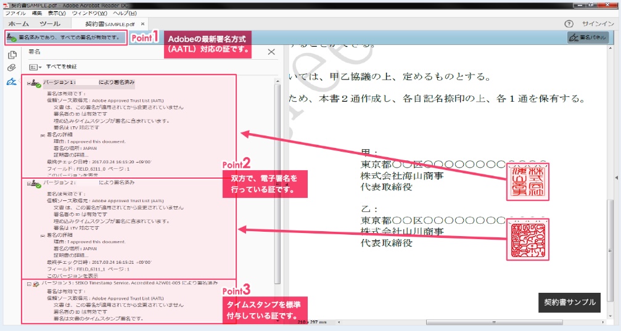This screenshot has width=621, height=331.
Task: Click the Version 2 valid signature icon
Action: [x=36, y=184]
